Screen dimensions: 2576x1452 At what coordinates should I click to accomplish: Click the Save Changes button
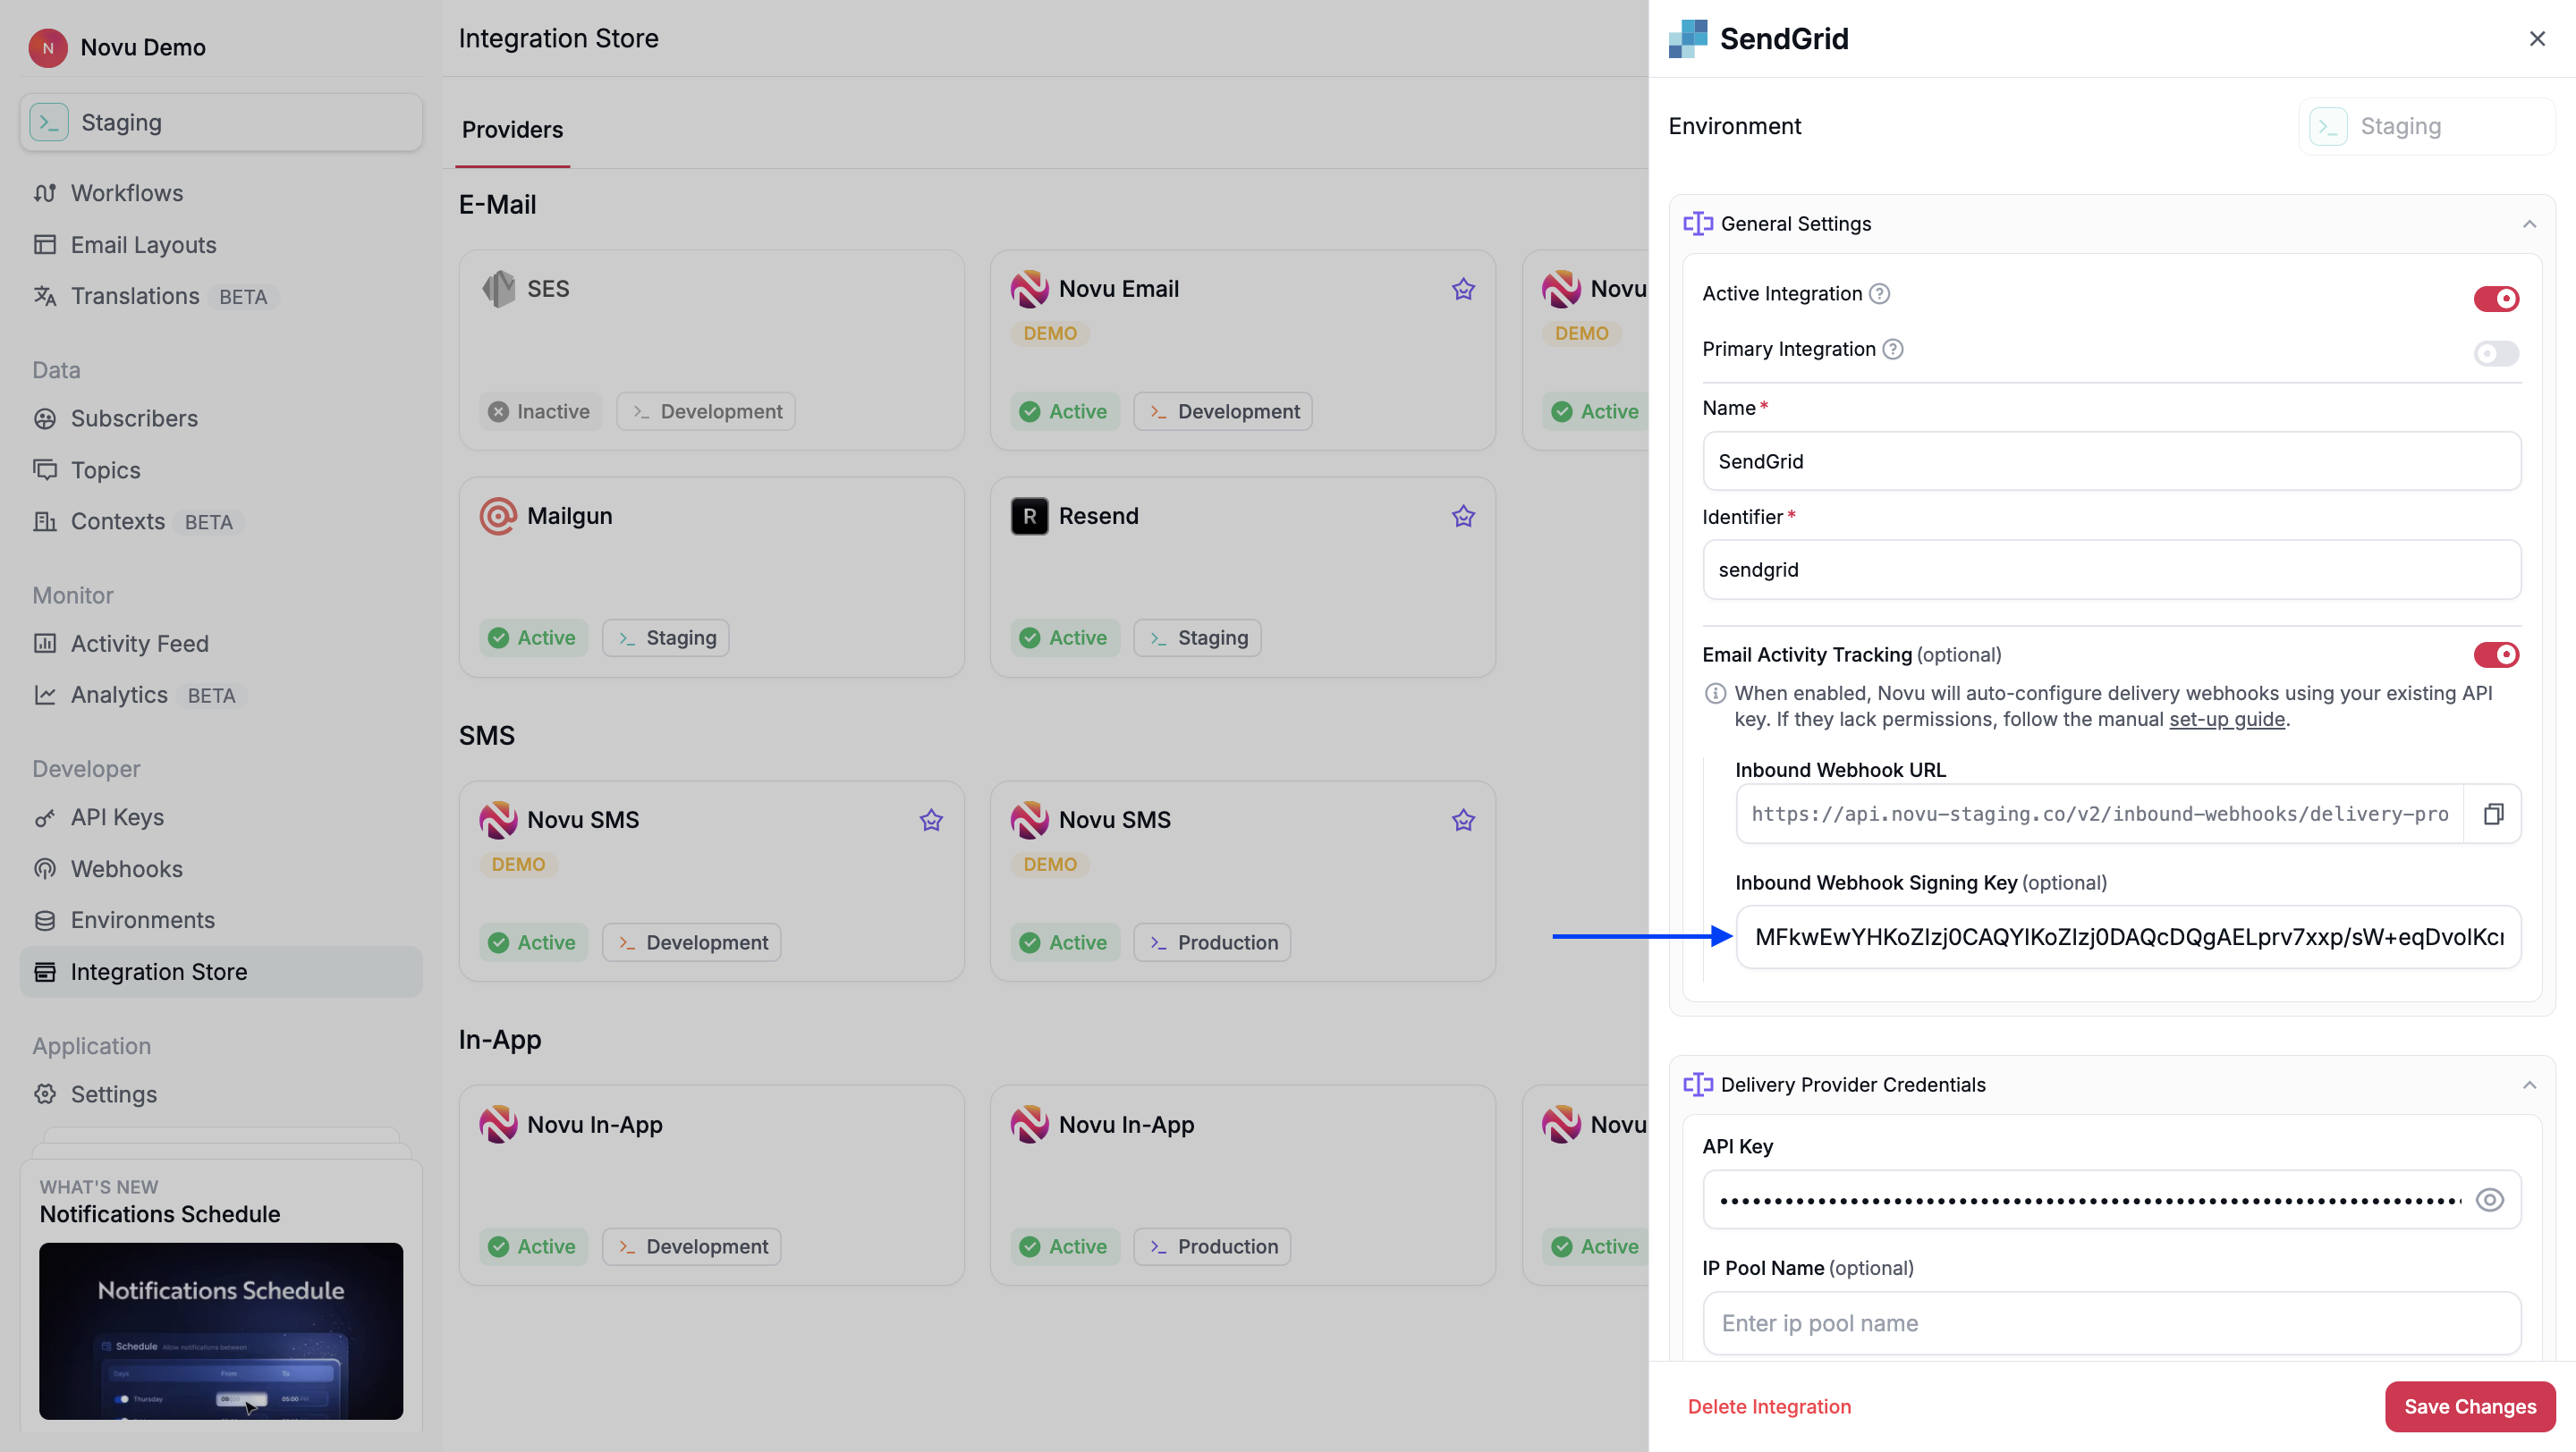(2469, 1406)
